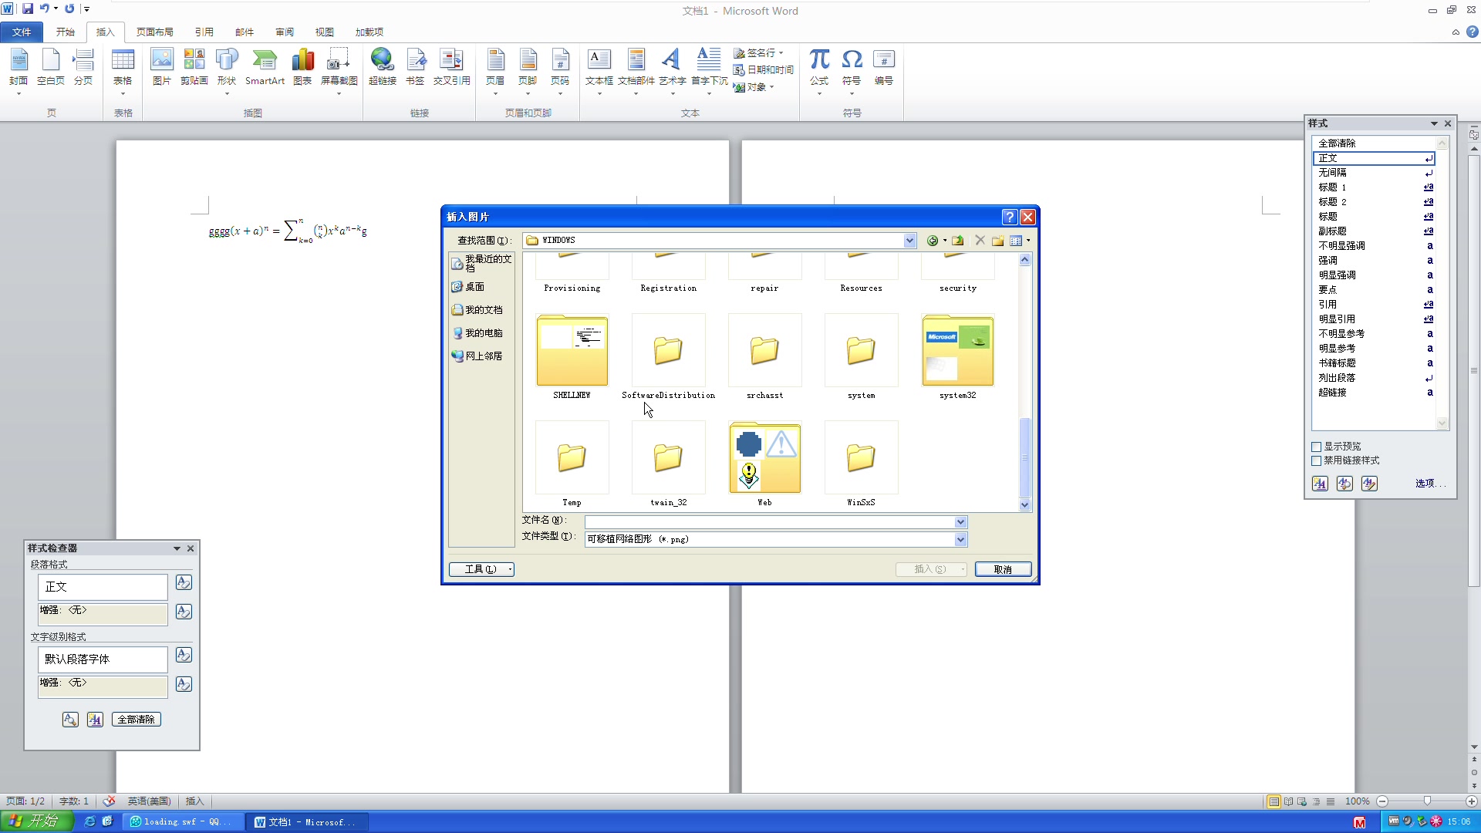Insert Number (编号) from ribbon

click(884, 68)
